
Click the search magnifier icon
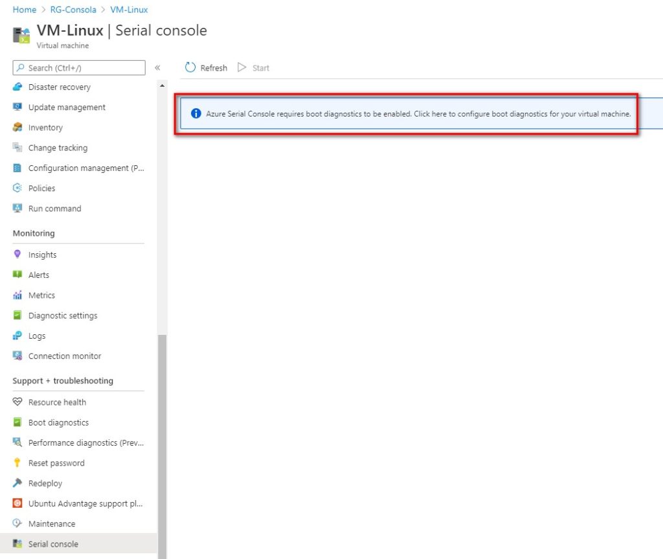pos(20,68)
